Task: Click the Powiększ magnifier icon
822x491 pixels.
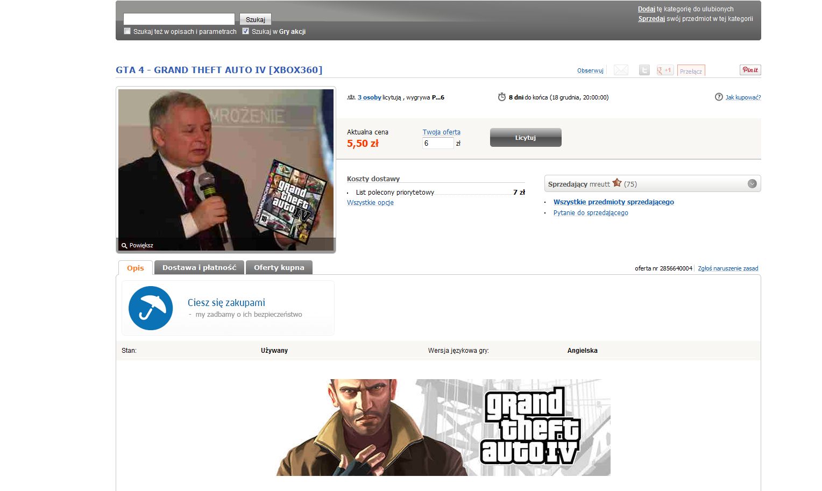Action: (124, 246)
